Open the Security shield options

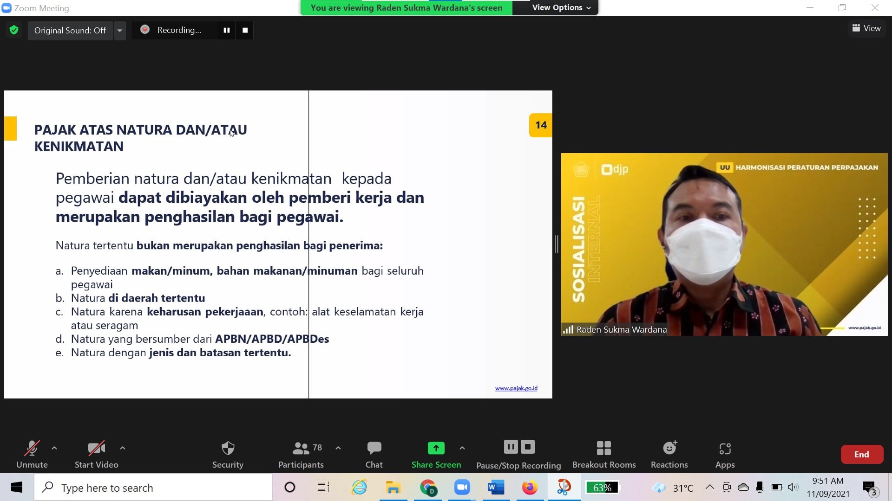(228, 454)
